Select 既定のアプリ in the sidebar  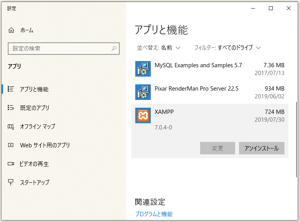(x=63, y=108)
